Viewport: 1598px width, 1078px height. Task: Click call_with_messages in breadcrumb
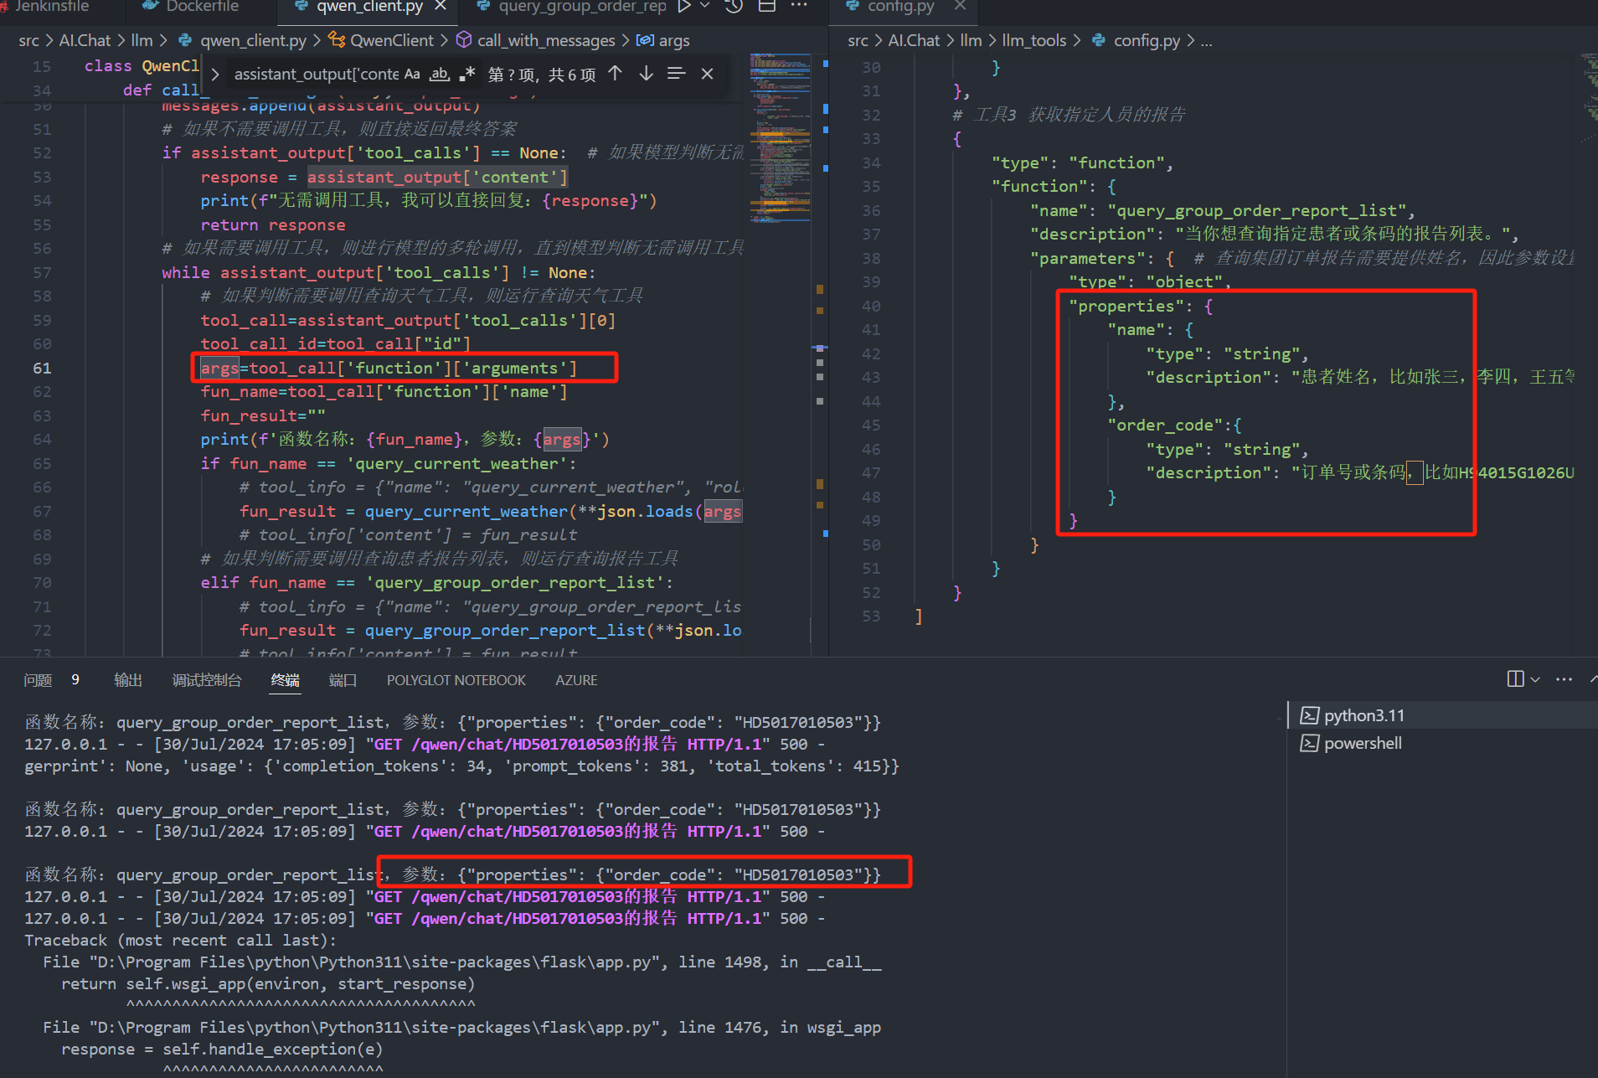pos(536,40)
